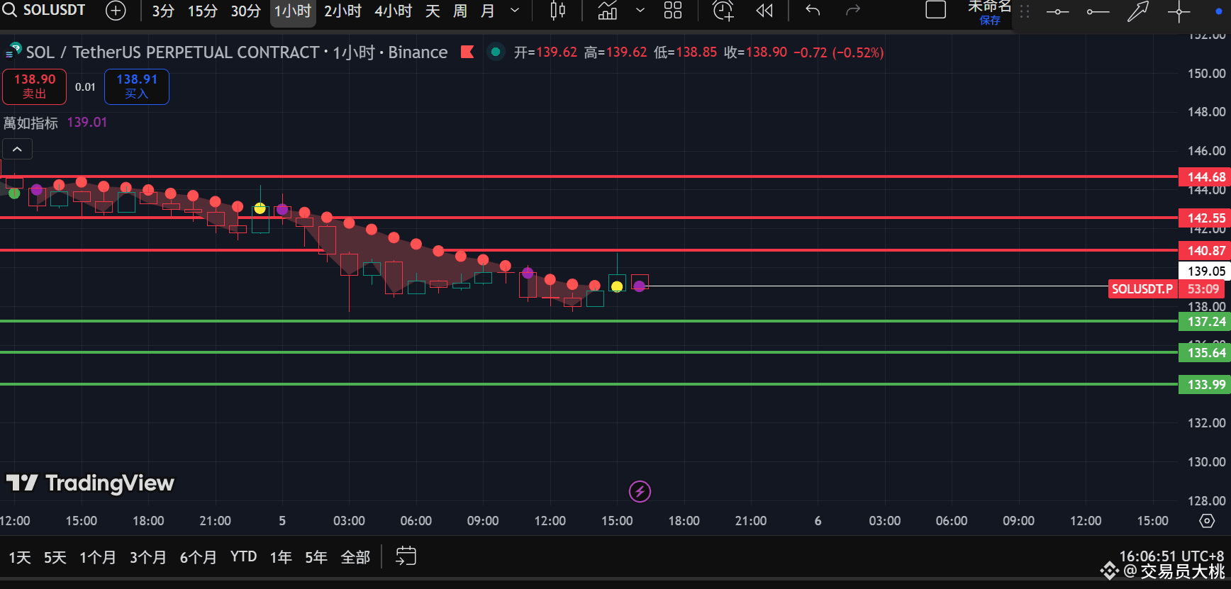Select the 1小时 timeframe
The image size is (1231, 589).
click(293, 11)
